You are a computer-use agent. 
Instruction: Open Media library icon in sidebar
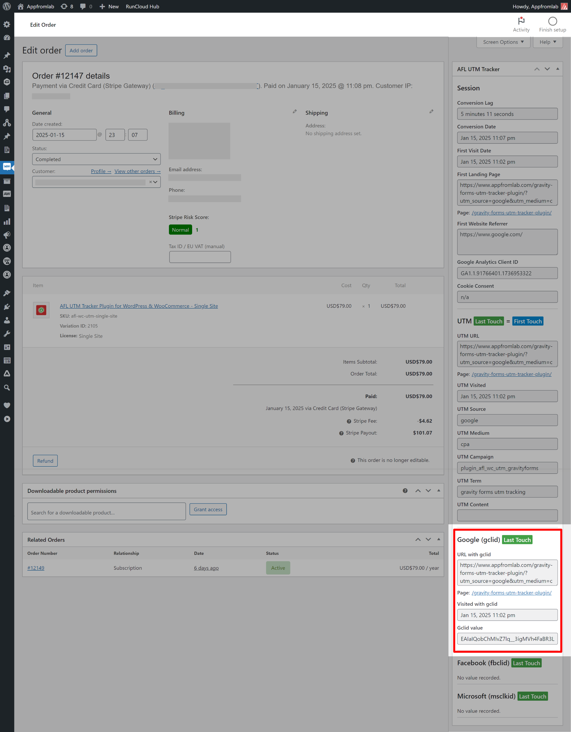pyautogui.click(x=7, y=69)
